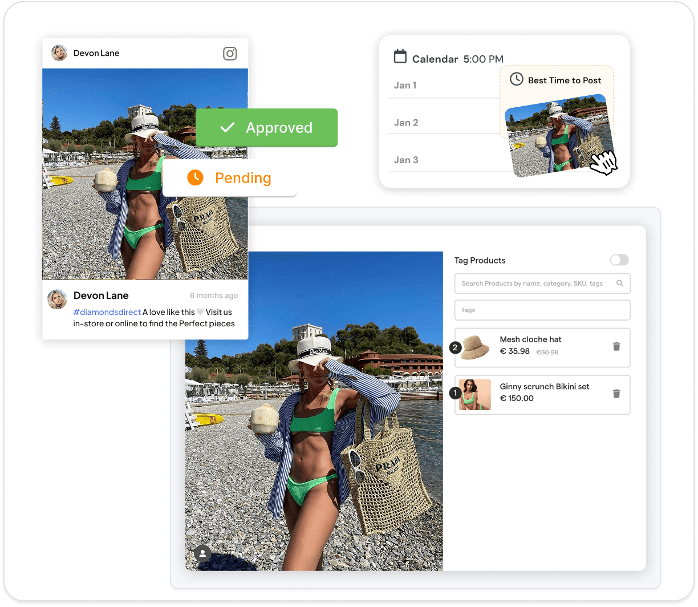Click the number 2 tag badge by the hat
Viewport: 698px width, 607px height.
[x=455, y=347]
